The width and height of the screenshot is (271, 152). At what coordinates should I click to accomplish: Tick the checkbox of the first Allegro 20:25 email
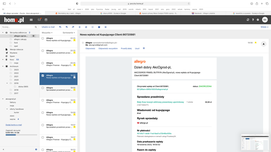tap(43, 38)
